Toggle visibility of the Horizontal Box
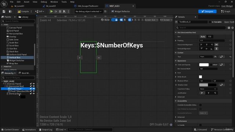Image resolution: width=235 pixels, height=132 pixels. pos(34,86)
